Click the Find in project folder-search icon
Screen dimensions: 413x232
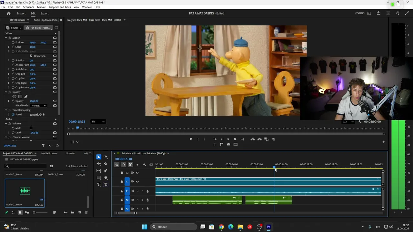pyautogui.click(x=51, y=166)
